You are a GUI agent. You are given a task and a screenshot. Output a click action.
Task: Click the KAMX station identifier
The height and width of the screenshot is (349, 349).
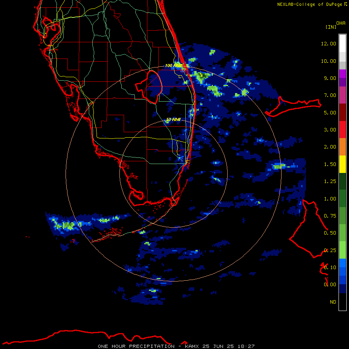[x=192, y=346]
